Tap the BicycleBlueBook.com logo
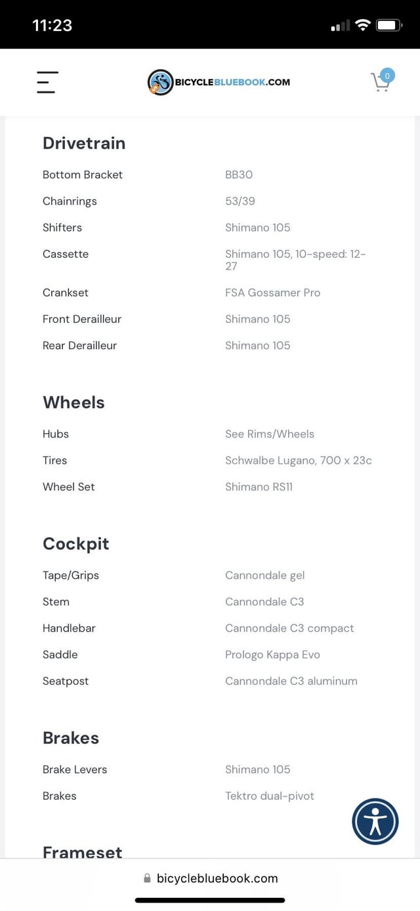The image size is (420, 911). (x=219, y=82)
